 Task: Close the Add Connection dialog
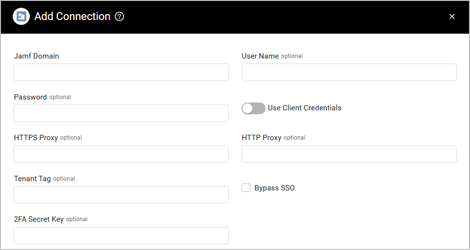point(452,17)
